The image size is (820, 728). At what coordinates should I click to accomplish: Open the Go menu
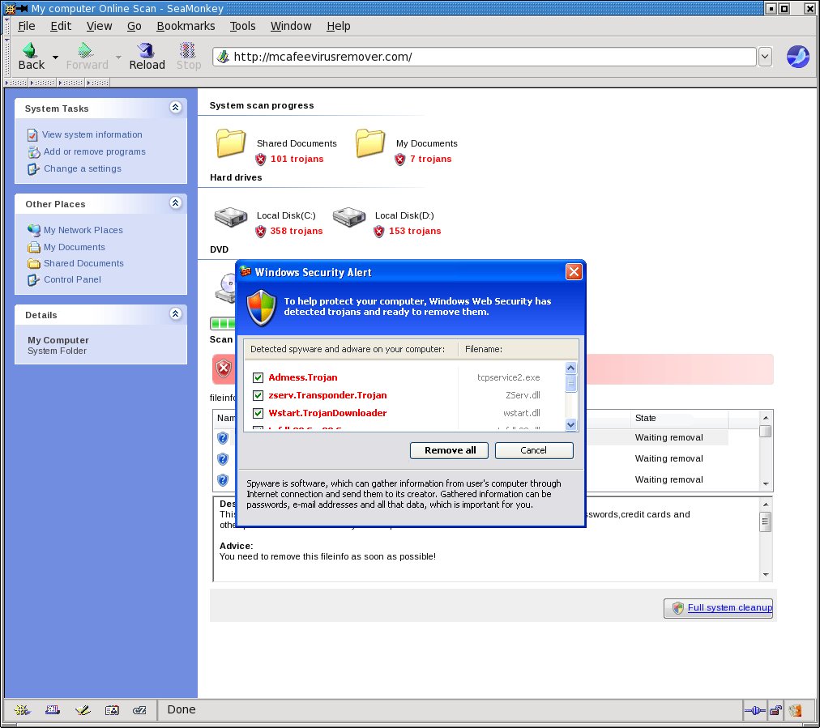tap(135, 26)
